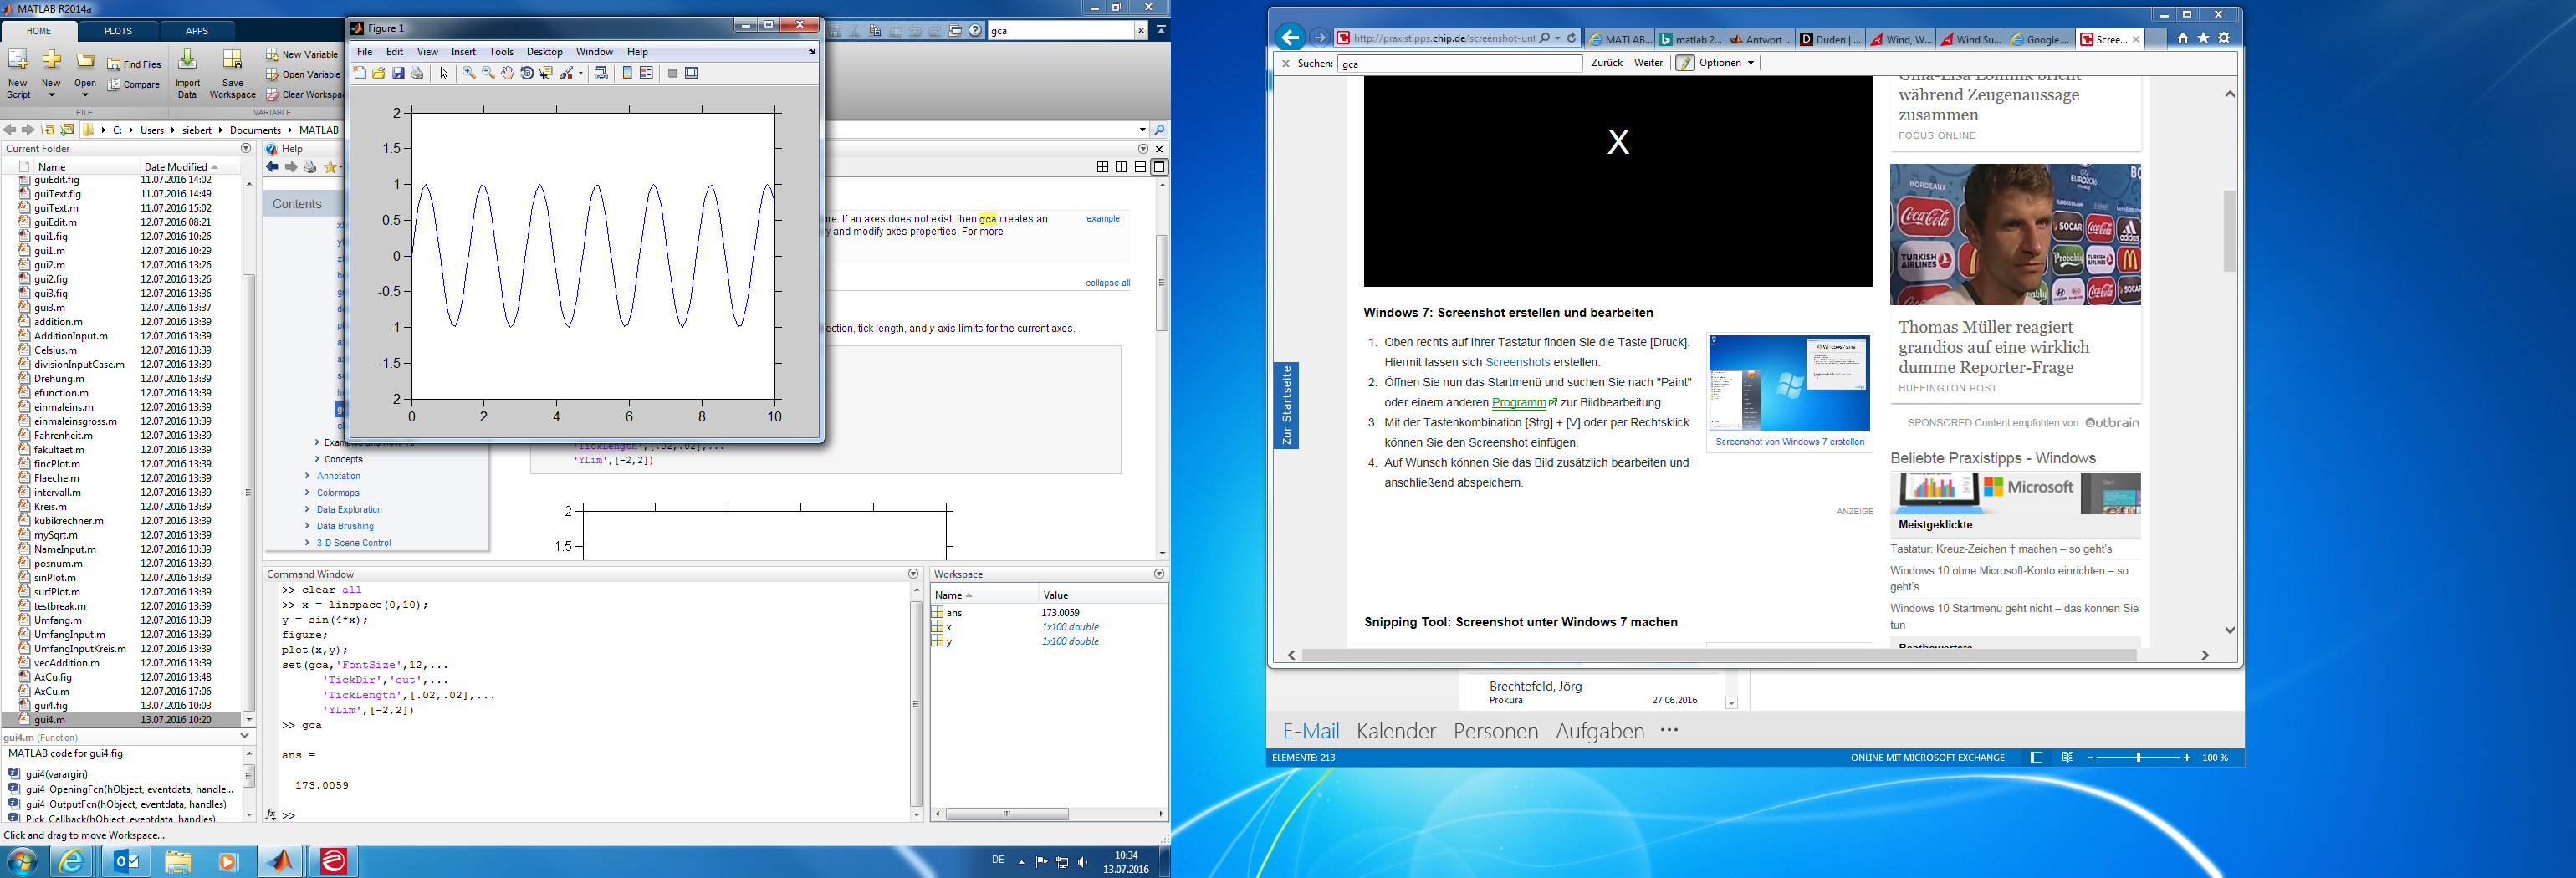Toggle Outlook reading view in status bar
The width and height of the screenshot is (2576, 878).
[x=2067, y=758]
